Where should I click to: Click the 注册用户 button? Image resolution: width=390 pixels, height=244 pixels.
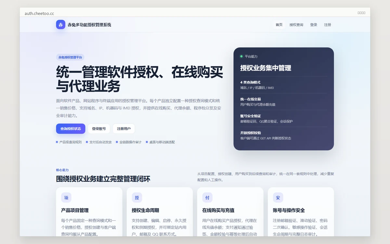(124, 129)
